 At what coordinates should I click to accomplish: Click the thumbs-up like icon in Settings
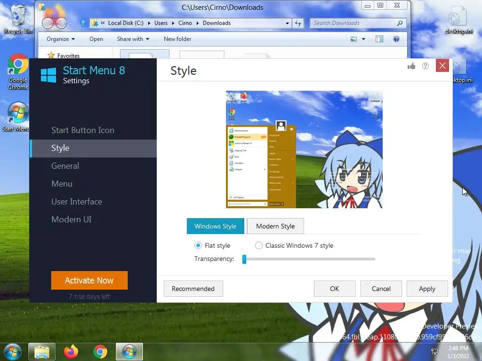411,66
